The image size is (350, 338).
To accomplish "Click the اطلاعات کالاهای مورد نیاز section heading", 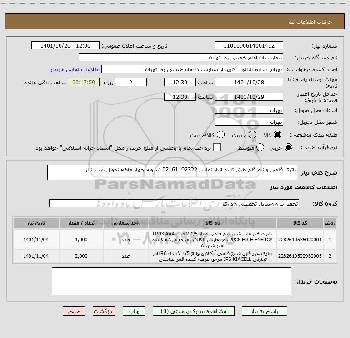I will pyautogui.click(x=303, y=187).
